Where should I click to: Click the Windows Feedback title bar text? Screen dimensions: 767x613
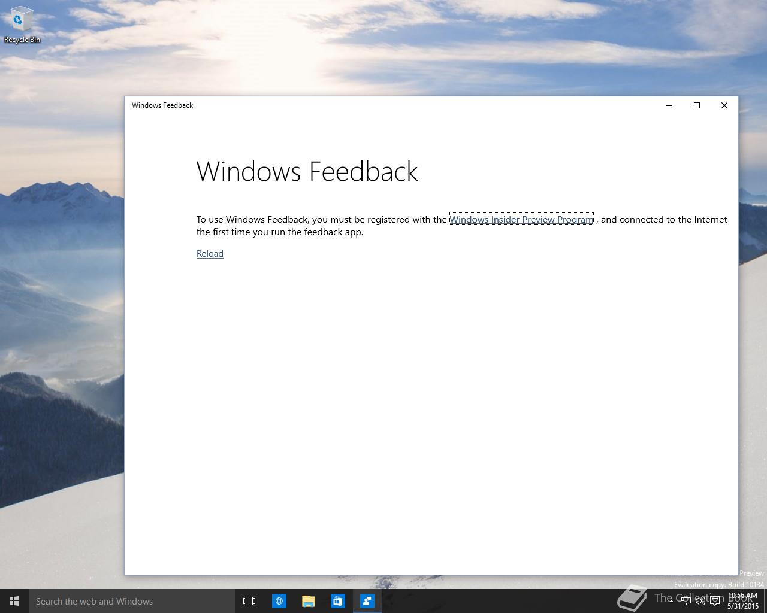tap(162, 105)
